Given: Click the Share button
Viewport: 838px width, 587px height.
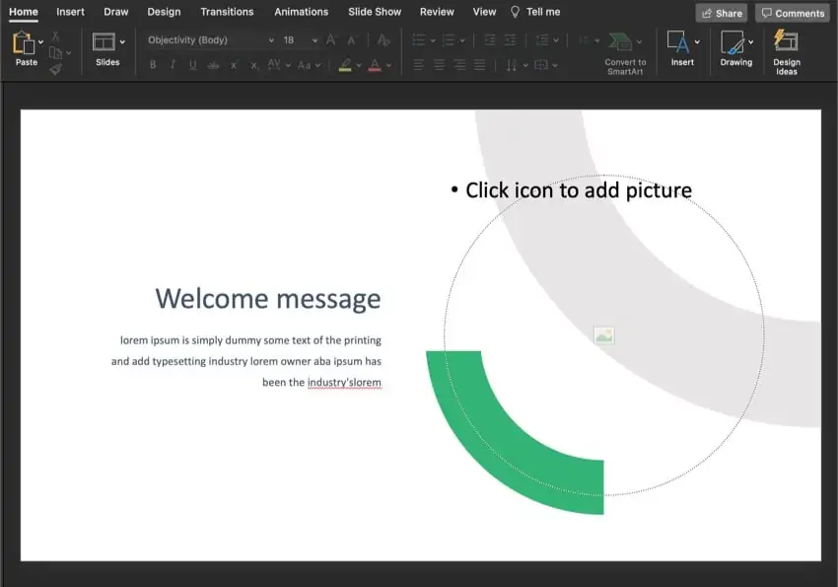Looking at the screenshot, I should (721, 13).
